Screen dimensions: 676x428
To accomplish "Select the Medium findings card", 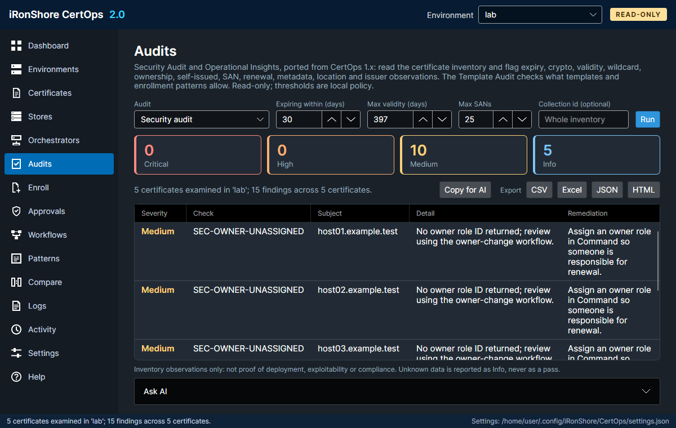I will pyautogui.click(x=464, y=155).
